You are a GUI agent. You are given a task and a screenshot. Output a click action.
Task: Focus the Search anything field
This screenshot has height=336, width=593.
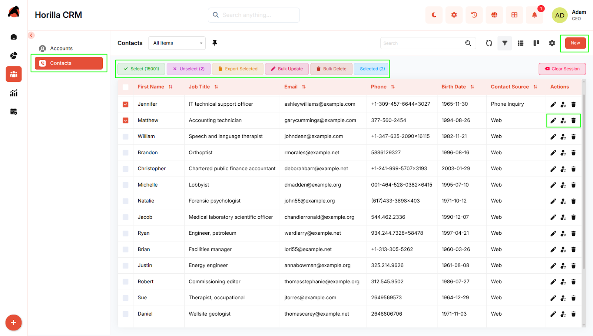tap(254, 15)
